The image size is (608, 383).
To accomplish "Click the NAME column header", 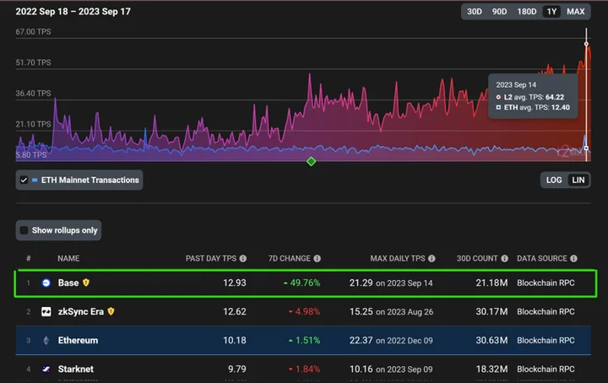I will pyautogui.click(x=68, y=258).
